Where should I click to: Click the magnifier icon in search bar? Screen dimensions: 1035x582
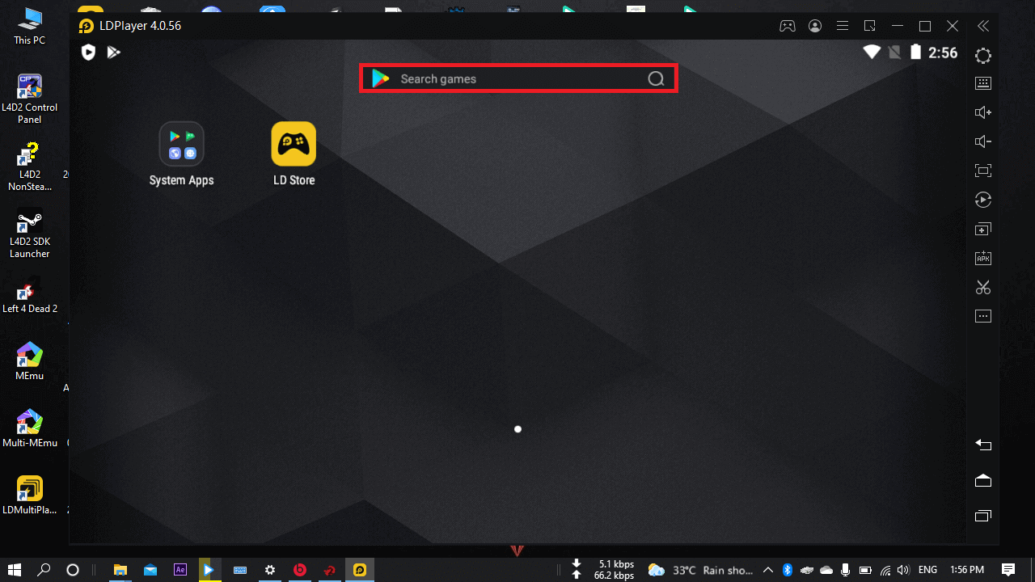(x=656, y=78)
